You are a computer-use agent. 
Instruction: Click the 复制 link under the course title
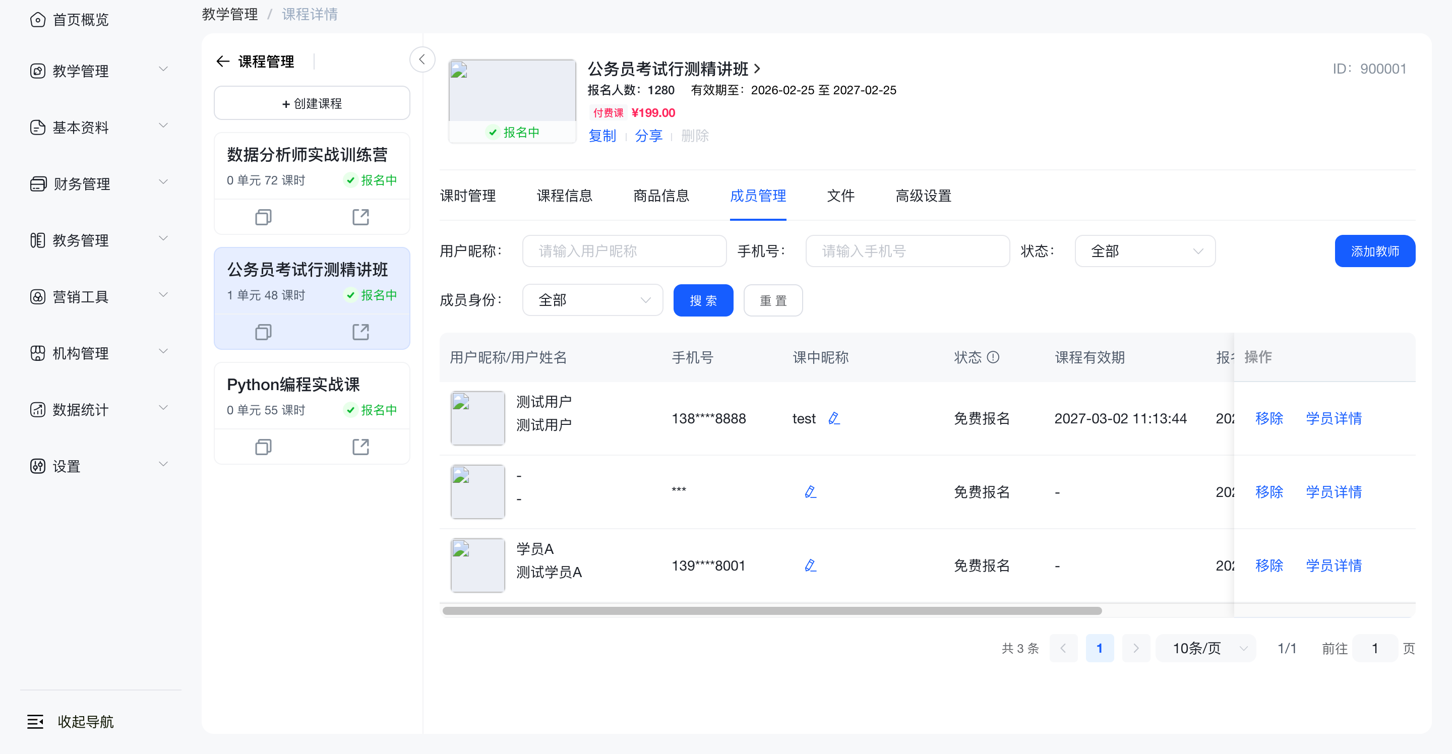point(602,136)
